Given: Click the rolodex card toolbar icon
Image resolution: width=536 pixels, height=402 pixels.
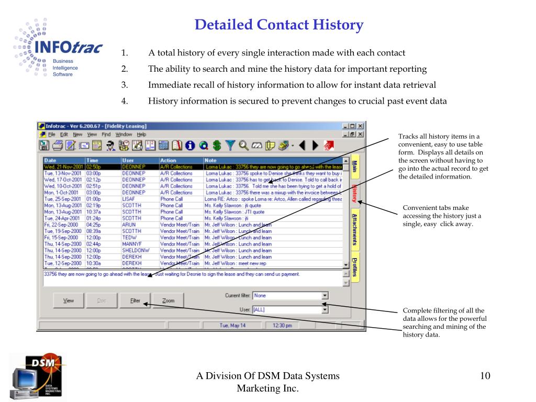Looking at the screenshot, I should coord(84,146).
